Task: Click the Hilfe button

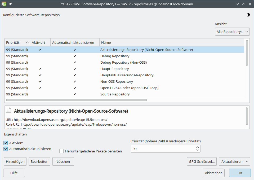Action: [x=14, y=173]
